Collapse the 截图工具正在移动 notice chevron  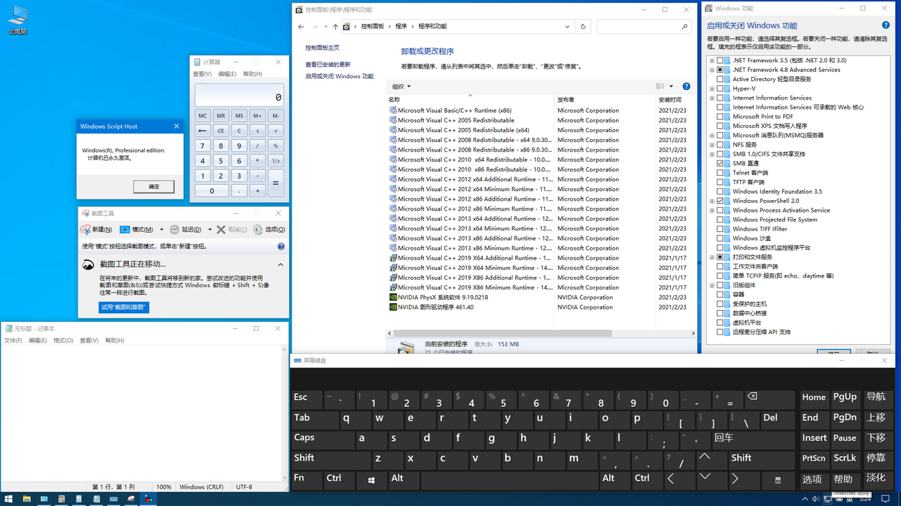(x=281, y=264)
